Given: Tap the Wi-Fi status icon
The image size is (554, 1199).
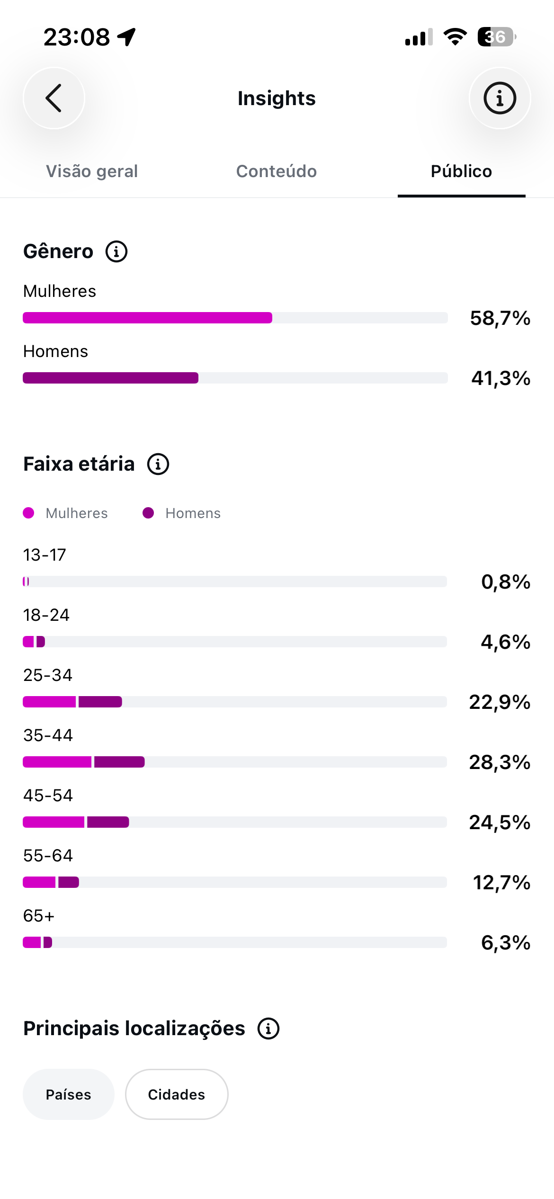Looking at the screenshot, I should click(x=455, y=37).
